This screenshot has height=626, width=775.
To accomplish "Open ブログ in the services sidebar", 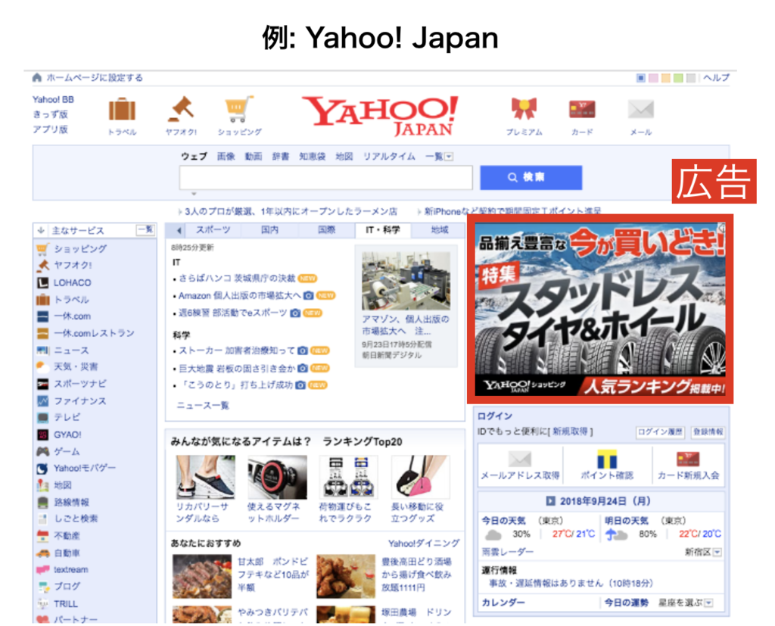I will click(67, 587).
